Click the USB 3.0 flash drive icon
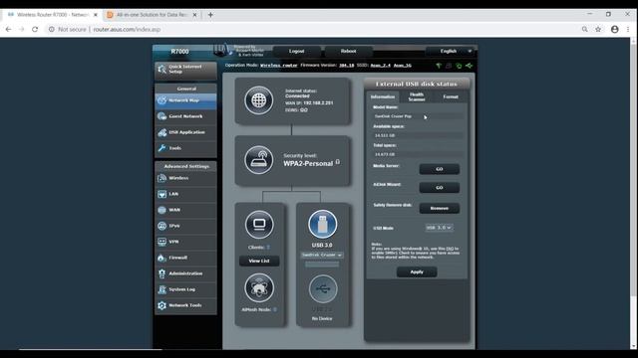 (322, 224)
